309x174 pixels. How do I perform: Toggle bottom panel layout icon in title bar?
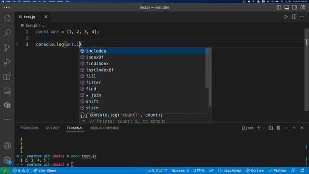287,7
